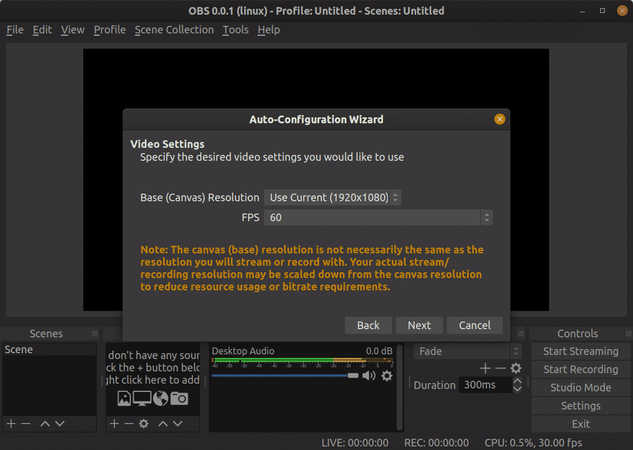This screenshot has height=450, width=633.
Task: Adjust the Desktop Audio volume slider
Action: (353, 375)
